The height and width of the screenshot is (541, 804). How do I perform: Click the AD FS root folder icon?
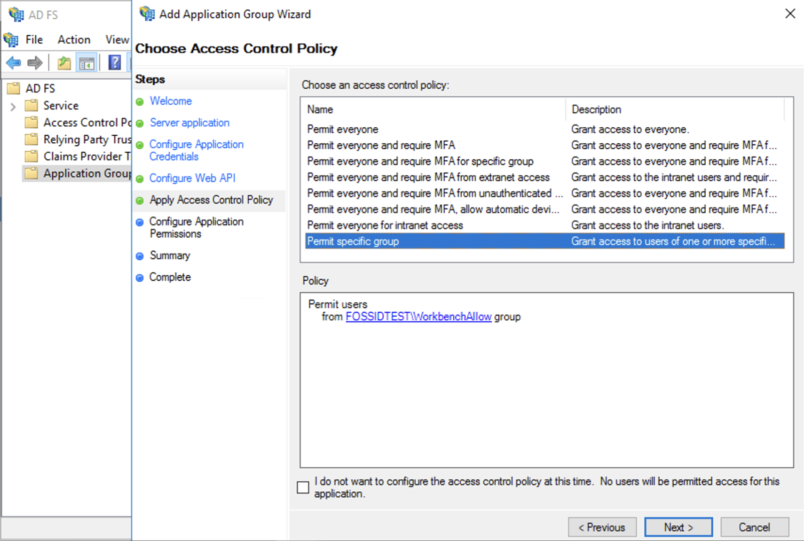tap(14, 88)
